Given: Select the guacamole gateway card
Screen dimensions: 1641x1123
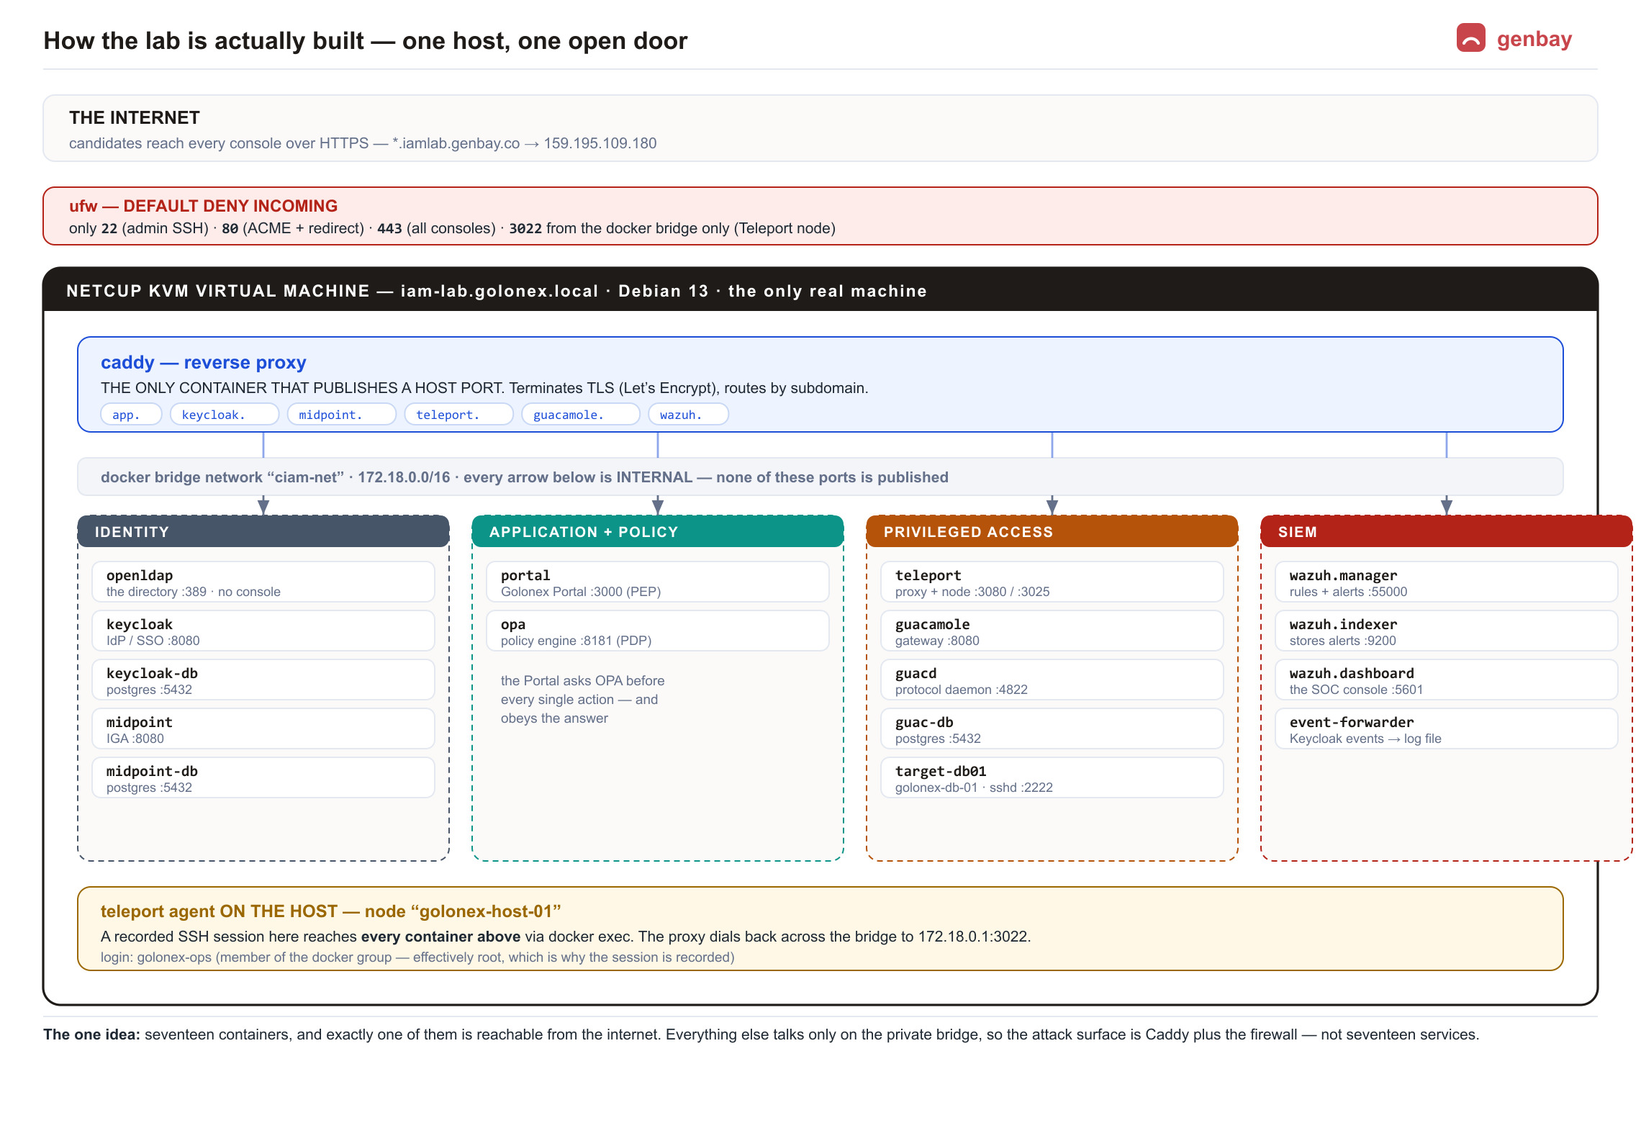Looking at the screenshot, I should coord(1052,631).
